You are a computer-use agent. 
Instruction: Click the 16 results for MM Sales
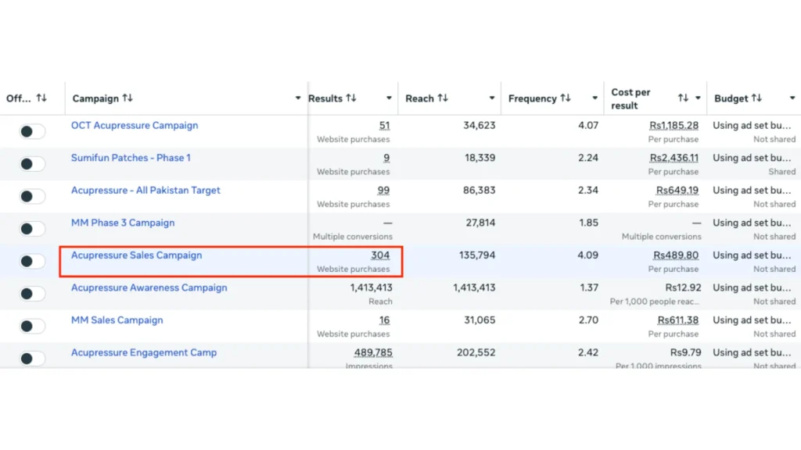[x=384, y=320]
